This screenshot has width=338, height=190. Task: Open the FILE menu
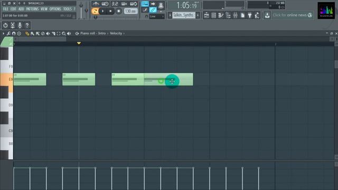[x=6, y=9]
